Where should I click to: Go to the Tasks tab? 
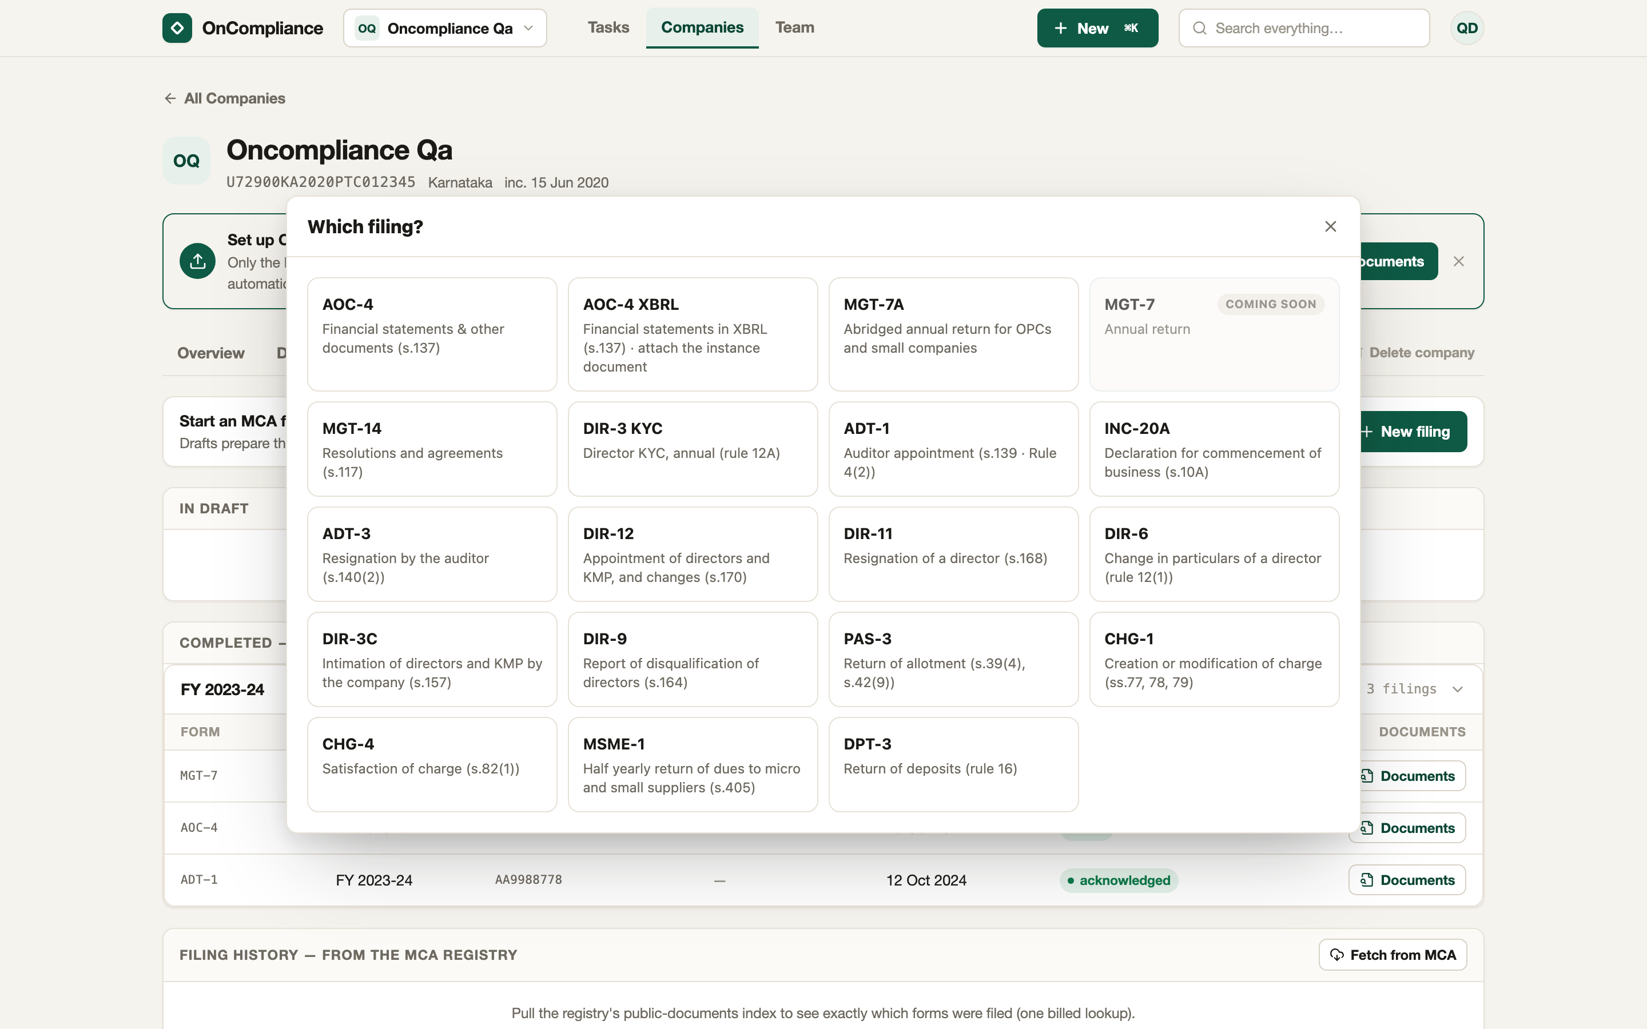(608, 27)
